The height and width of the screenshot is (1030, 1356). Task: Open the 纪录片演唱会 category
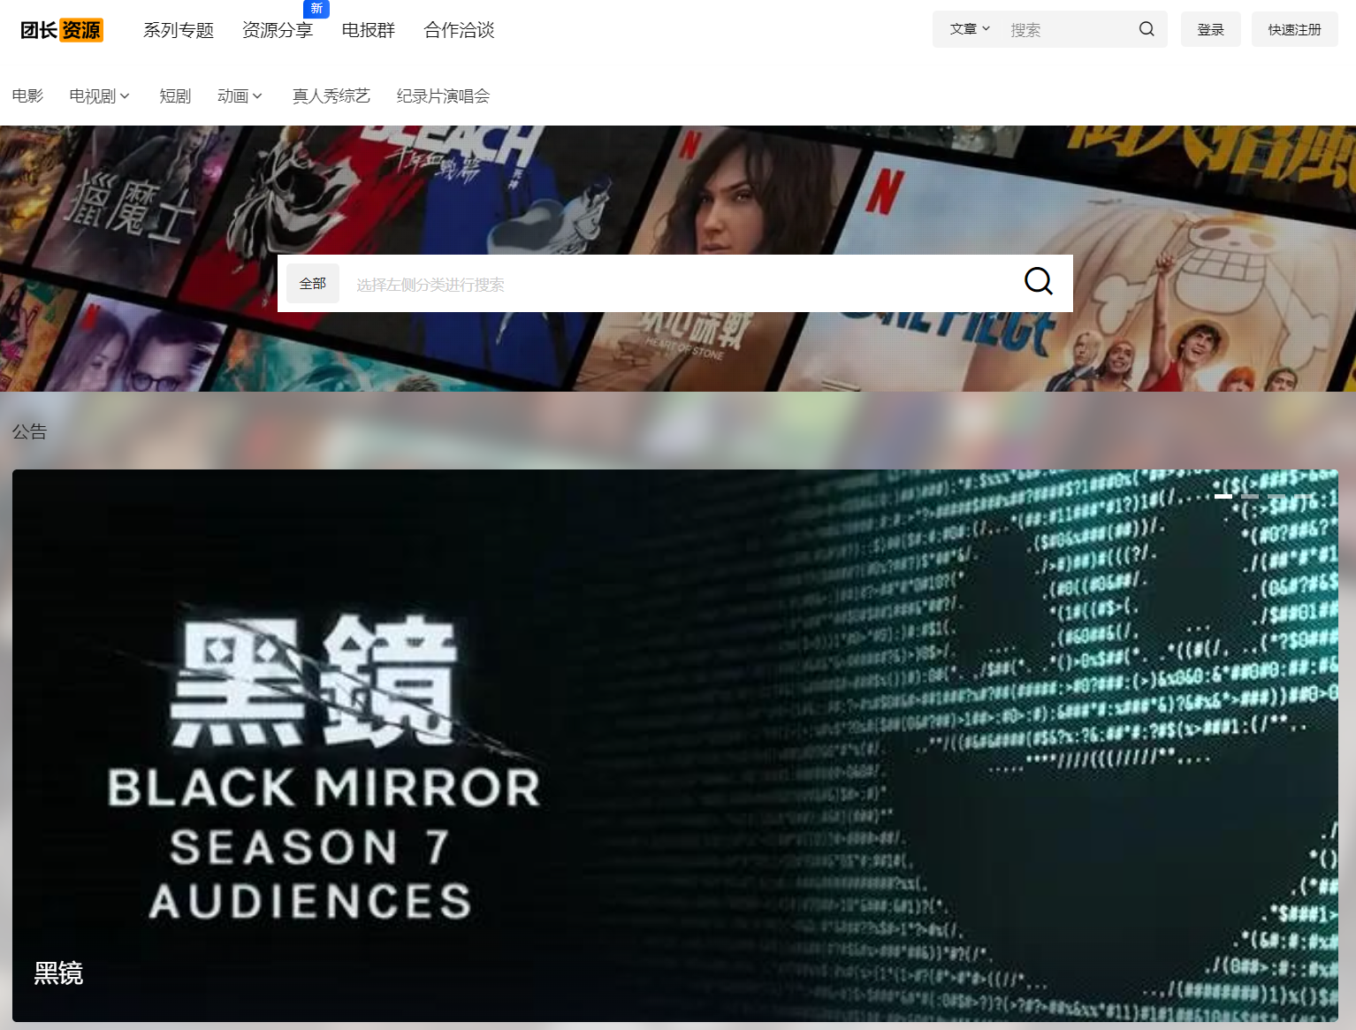point(443,96)
